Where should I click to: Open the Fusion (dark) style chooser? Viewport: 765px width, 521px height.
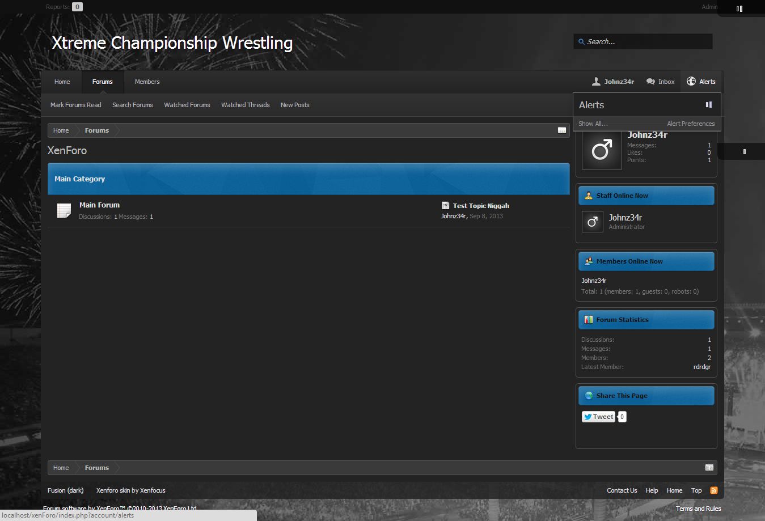point(65,490)
